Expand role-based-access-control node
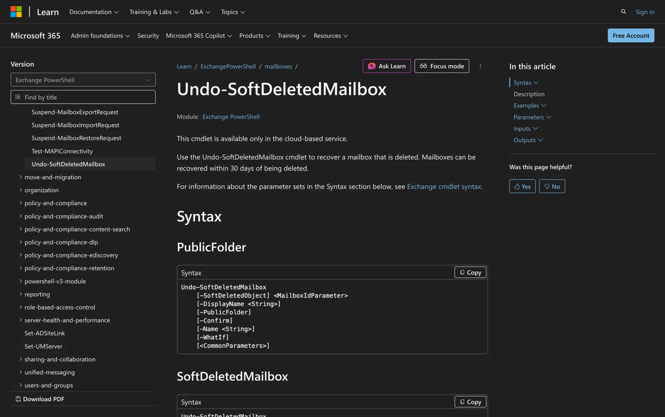This screenshot has width=665, height=417. pyautogui.click(x=21, y=307)
